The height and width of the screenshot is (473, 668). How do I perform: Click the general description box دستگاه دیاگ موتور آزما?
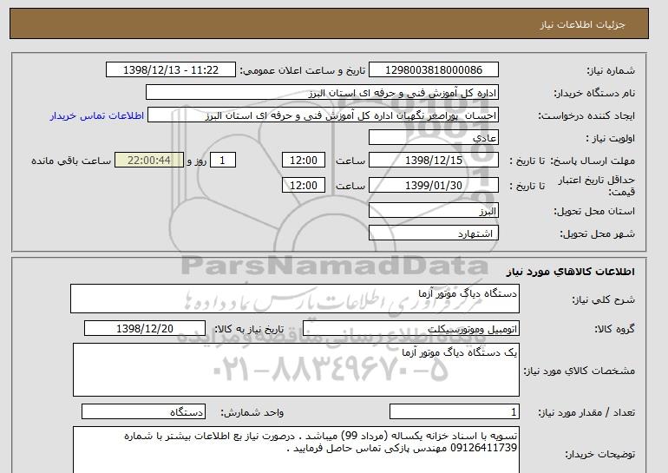pos(295,299)
